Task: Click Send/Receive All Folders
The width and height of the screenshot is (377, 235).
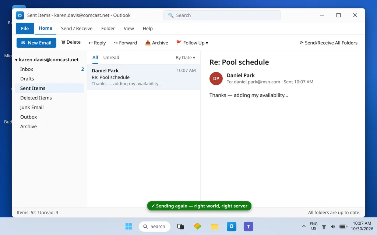Action: (x=328, y=43)
